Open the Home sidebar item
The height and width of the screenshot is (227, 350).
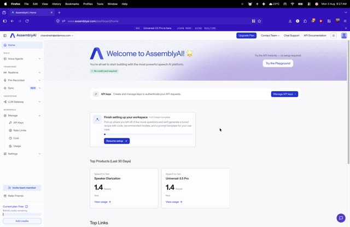[22, 45]
